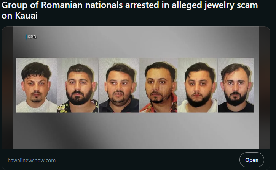Click gray area below the mugshot row
The image size is (276, 170).
point(136,131)
